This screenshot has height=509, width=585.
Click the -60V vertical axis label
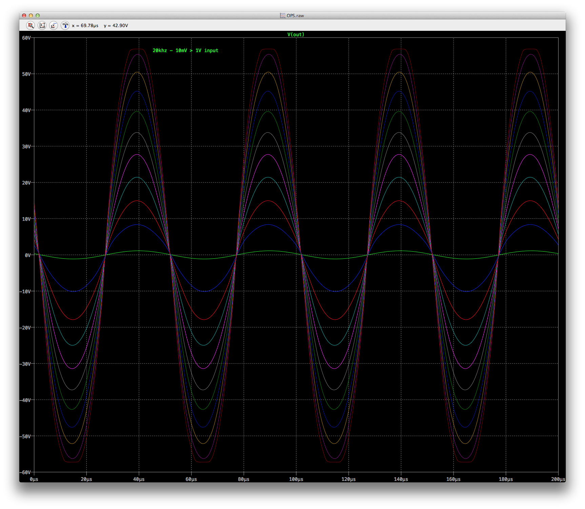tap(25, 472)
